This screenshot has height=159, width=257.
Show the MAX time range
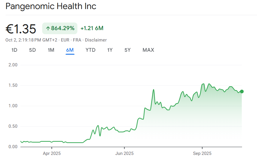pos(148,50)
